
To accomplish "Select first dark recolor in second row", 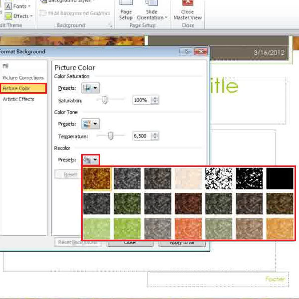I will pyautogui.click(x=97, y=204).
